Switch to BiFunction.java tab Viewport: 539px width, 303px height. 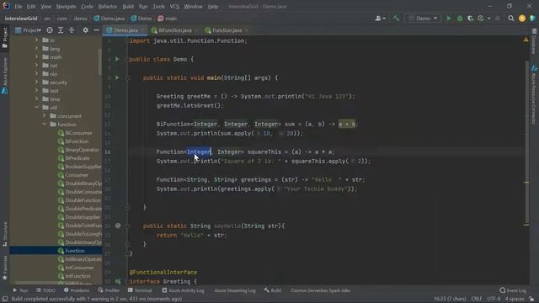point(174,30)
